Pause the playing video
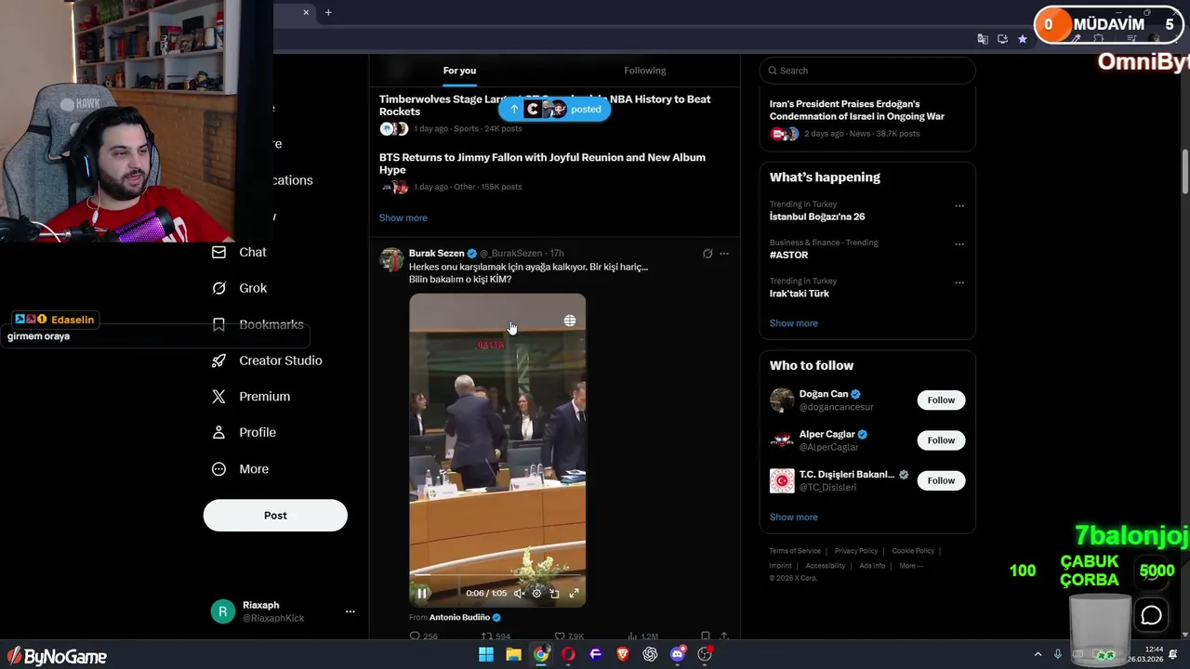 [422, 593]
